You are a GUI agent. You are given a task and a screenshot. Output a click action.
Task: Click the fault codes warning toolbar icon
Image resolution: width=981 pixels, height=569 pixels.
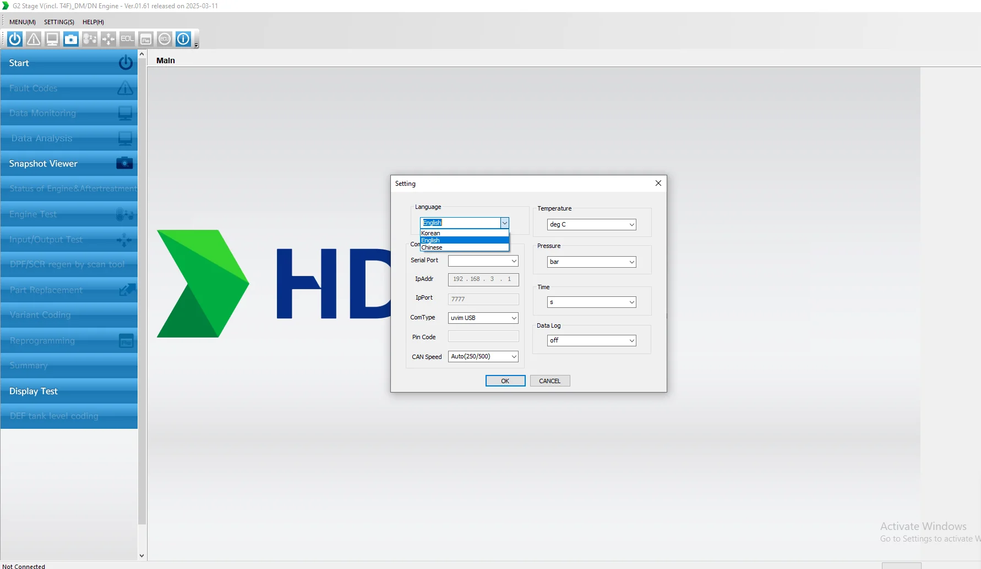coord(34,39)
